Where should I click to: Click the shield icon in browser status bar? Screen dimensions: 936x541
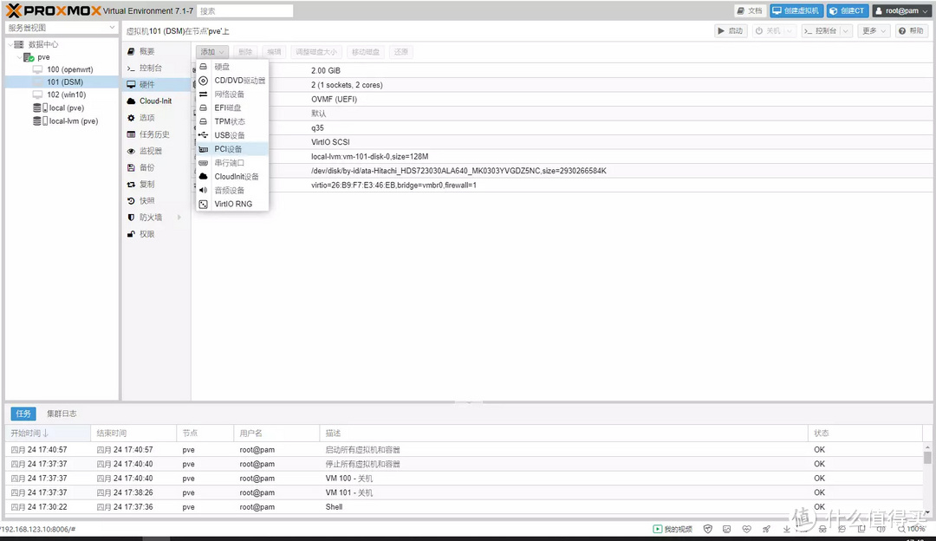click(x=708, y=529)
